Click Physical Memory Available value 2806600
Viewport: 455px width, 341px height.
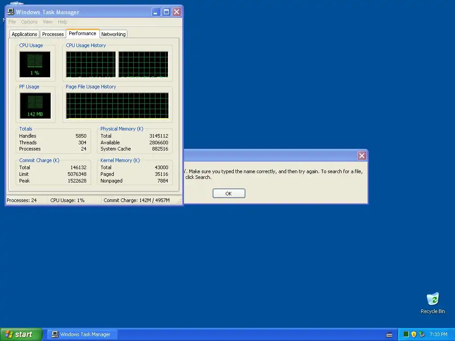(159, 143)
